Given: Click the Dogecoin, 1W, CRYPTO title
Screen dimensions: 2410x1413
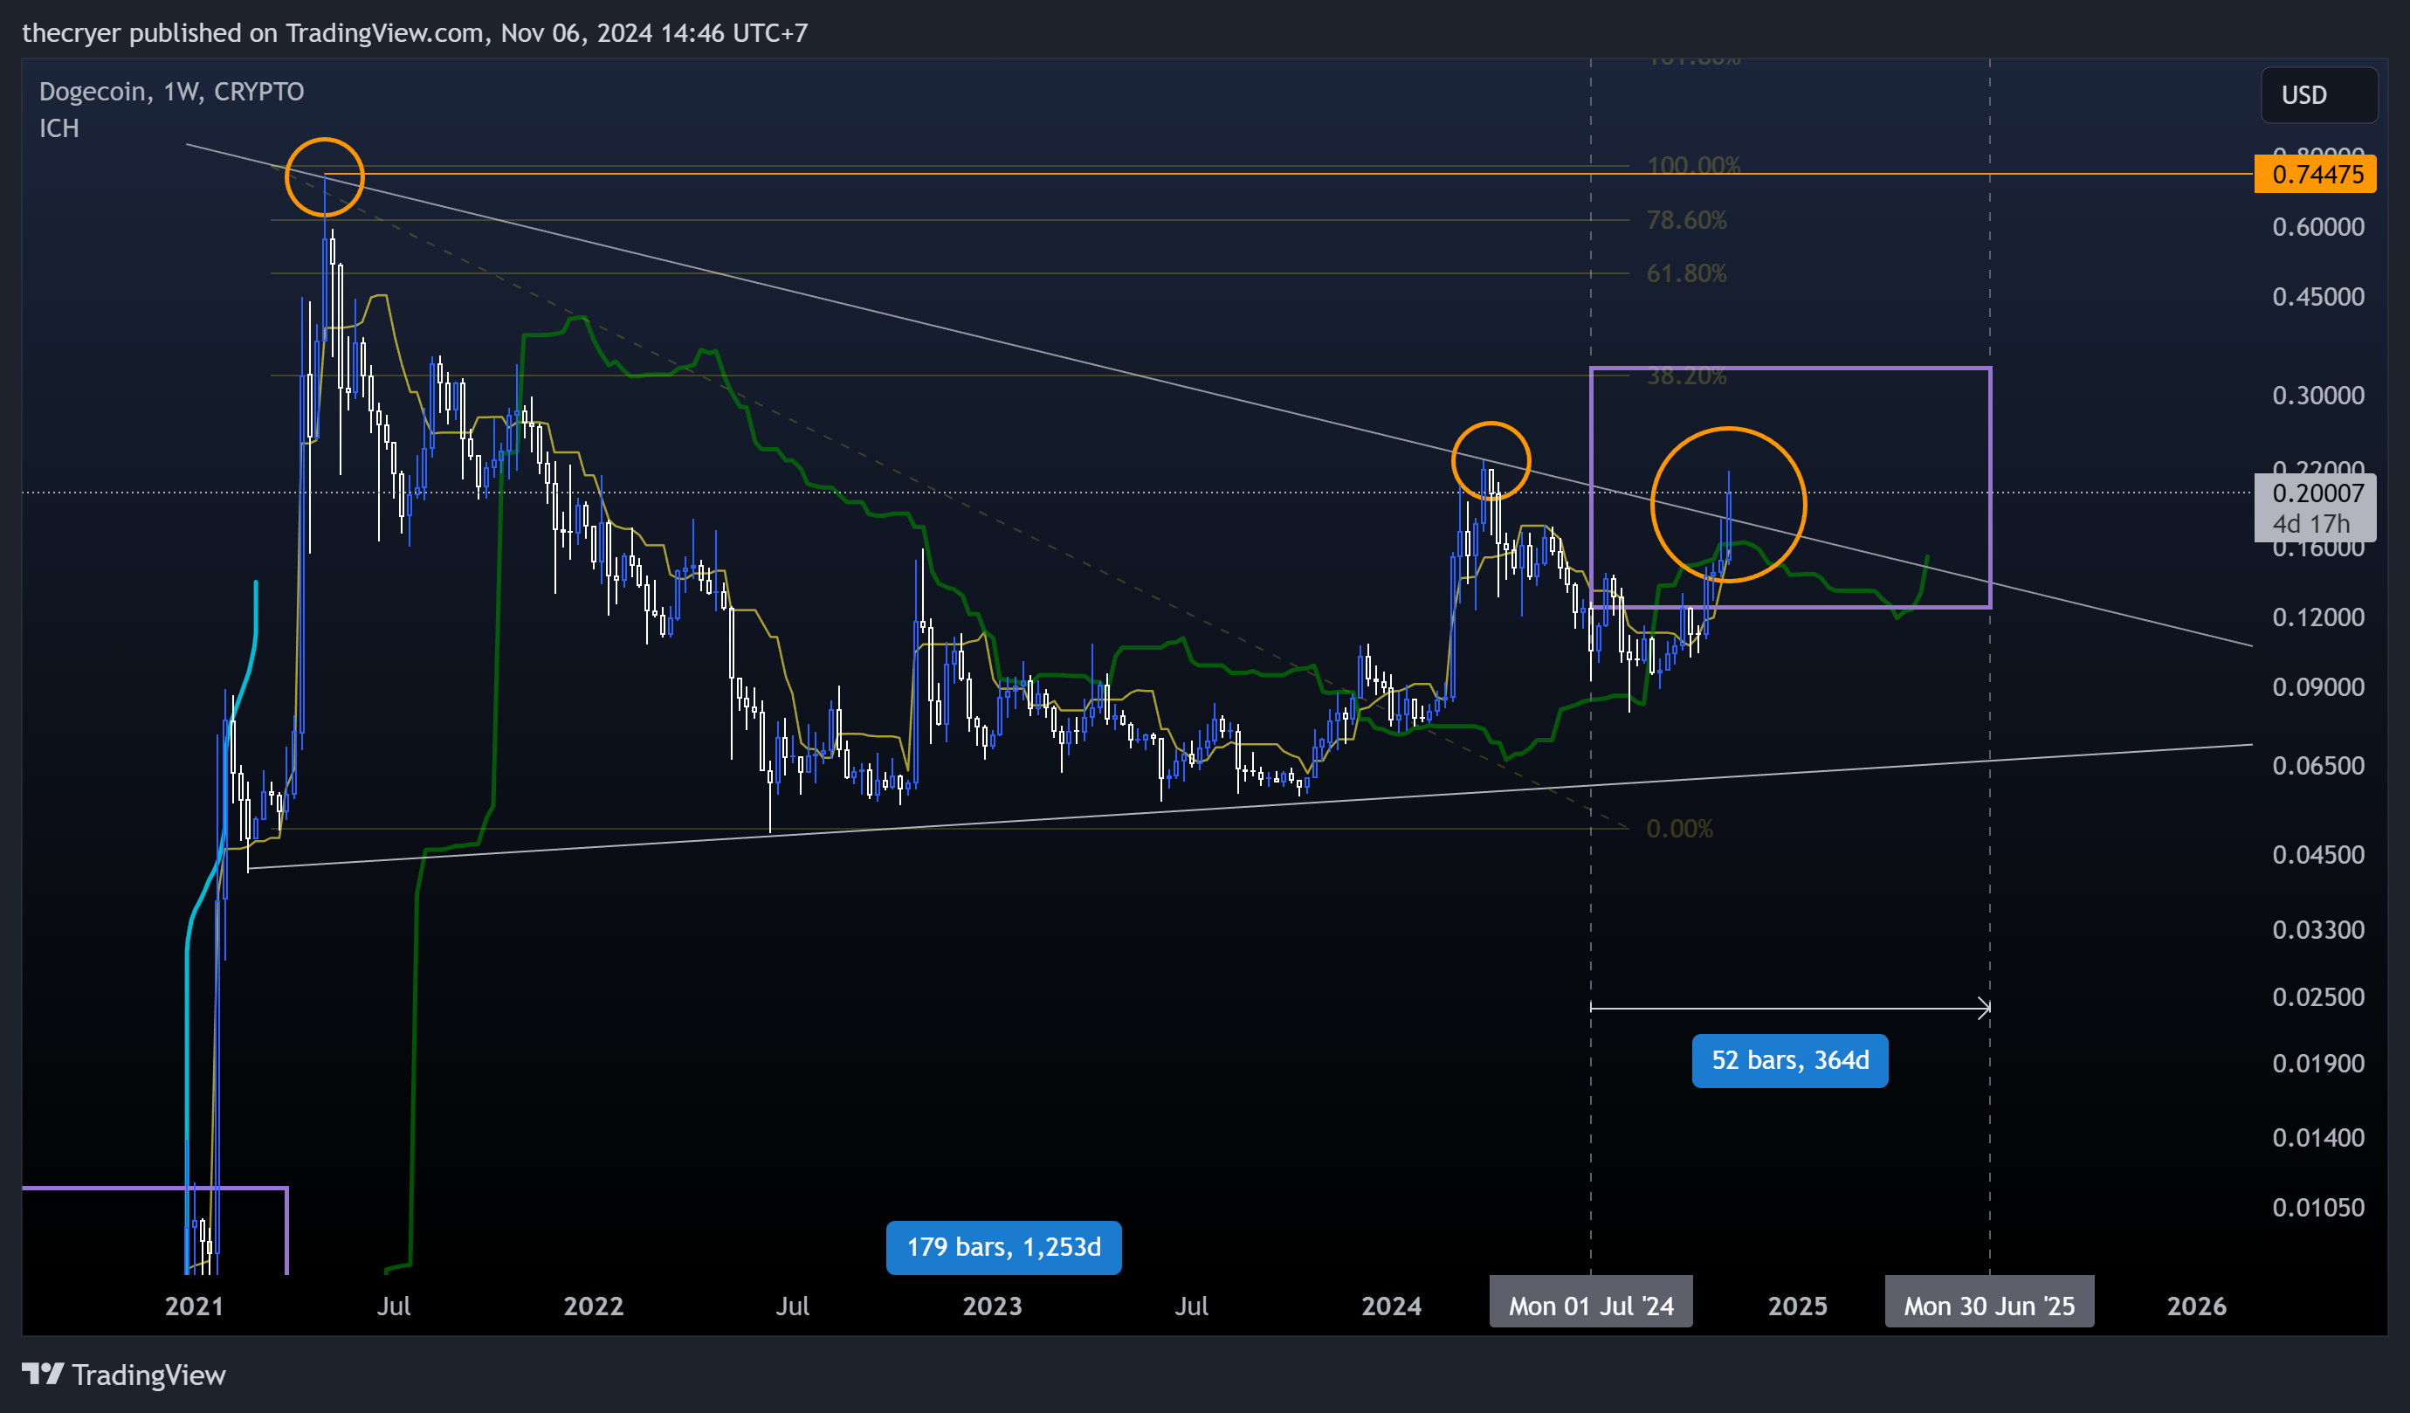Looking at the screenshot, I should [x=172, y=92].
